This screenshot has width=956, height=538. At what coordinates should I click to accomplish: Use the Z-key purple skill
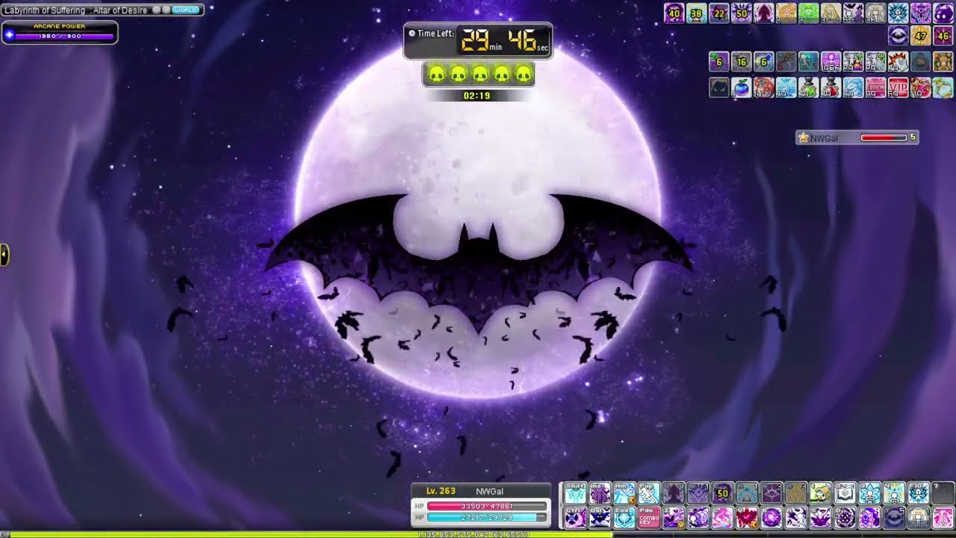[x=674, y=517]
